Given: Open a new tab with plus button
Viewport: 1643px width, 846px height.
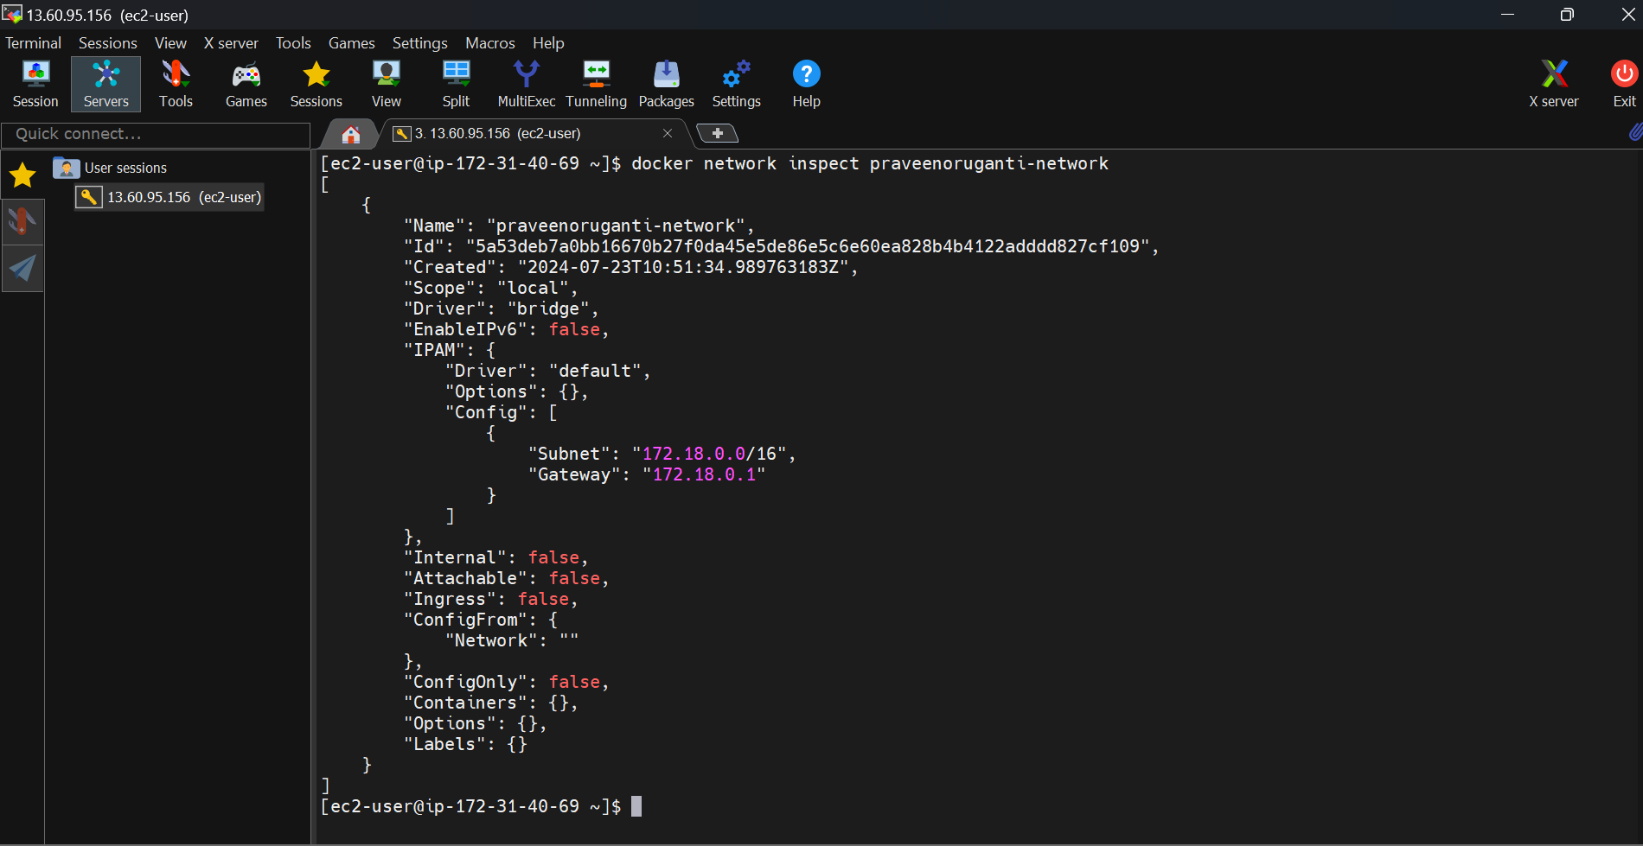Looking at the screenshot, I should click(717, 133).
